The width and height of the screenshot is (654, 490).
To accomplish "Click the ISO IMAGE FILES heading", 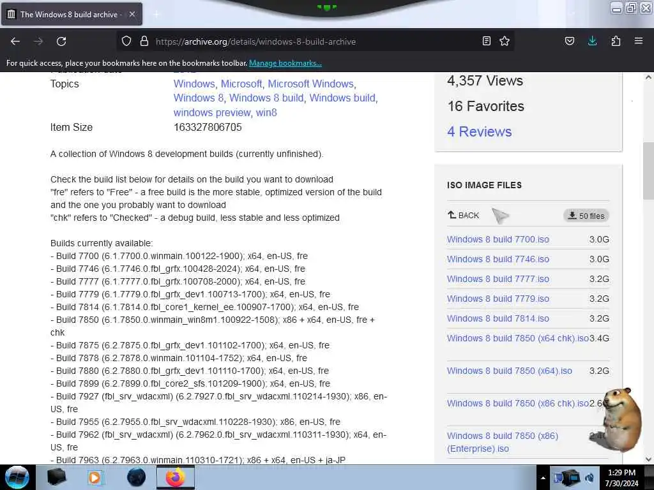I will coord(484,185).
